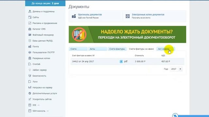209x117 pixels.
Task: Click the SSH-консоль sidebar icon
Action: pyautogui.click(x=30, y=111)
